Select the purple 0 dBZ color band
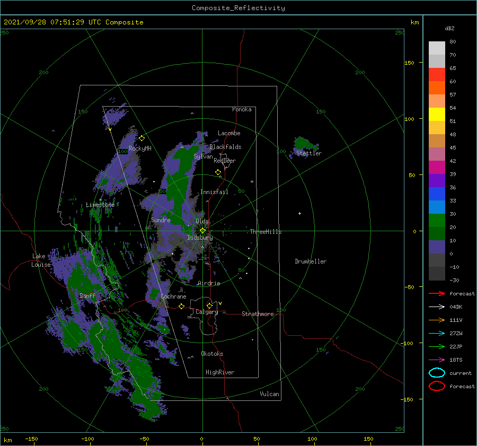This screenshot has width=477, height=446. pos(437,247)
